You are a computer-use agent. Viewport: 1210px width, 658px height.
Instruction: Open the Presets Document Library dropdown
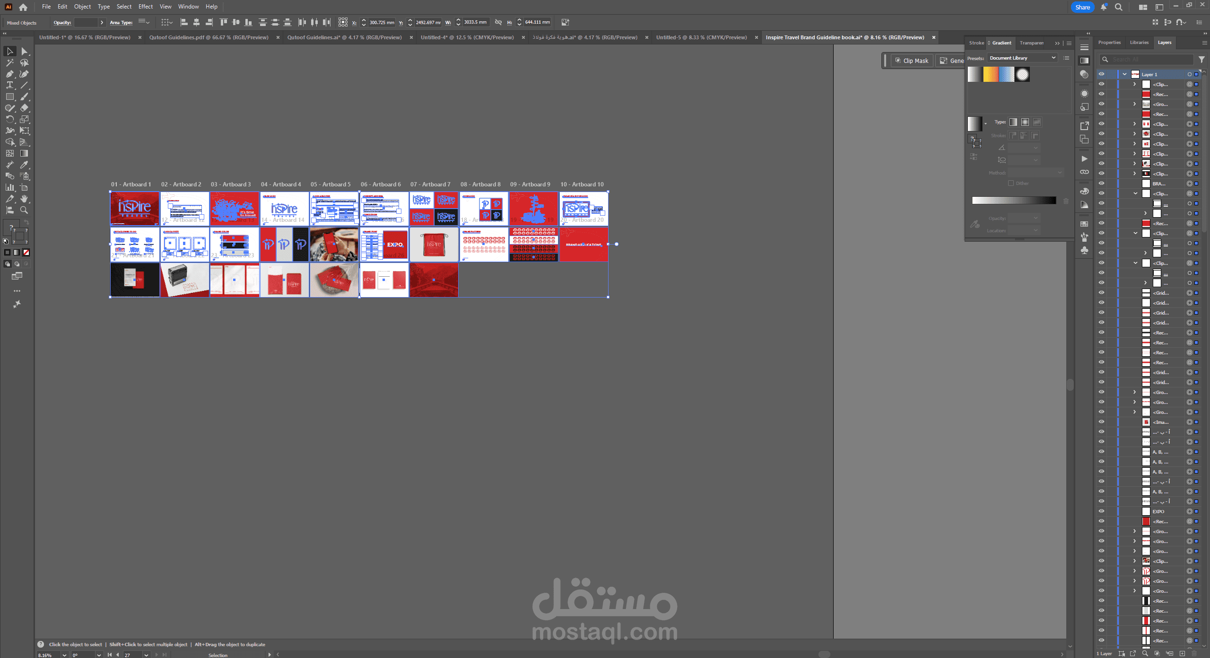pos(1022,58)
